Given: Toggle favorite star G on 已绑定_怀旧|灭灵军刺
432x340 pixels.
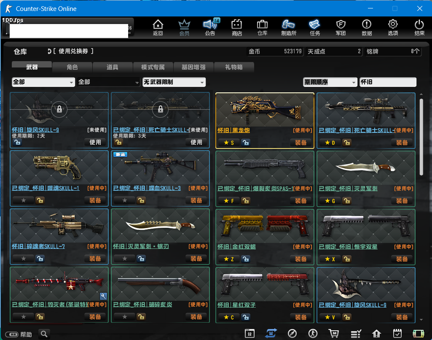Looking at the screenshot, I should pos(330,201).
